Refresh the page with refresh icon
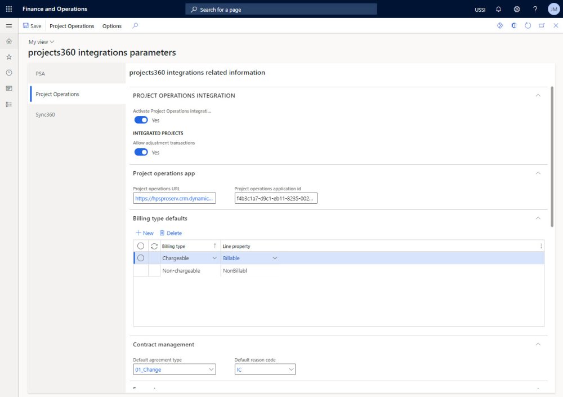The height and width of the screenshot is (397, 563). tap(528, 25)
